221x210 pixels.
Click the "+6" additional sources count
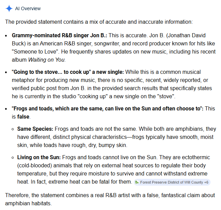(x=206, y=182)
